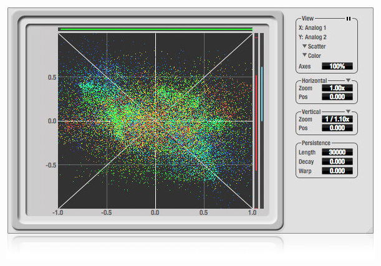Viewport: 381px width, 266px height.
Task: Click the 1.0 label on horizontal axis
Action: [x=252, y=212]
